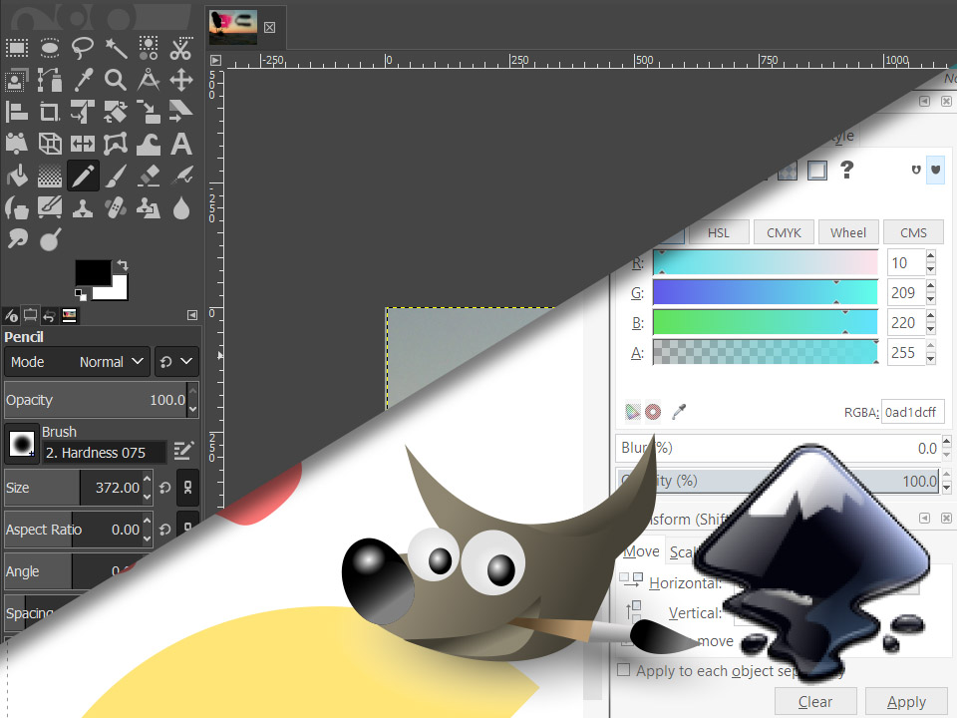Toggle link Size to brush default
This screenshot has height=718, width=957.
point(187,488)
